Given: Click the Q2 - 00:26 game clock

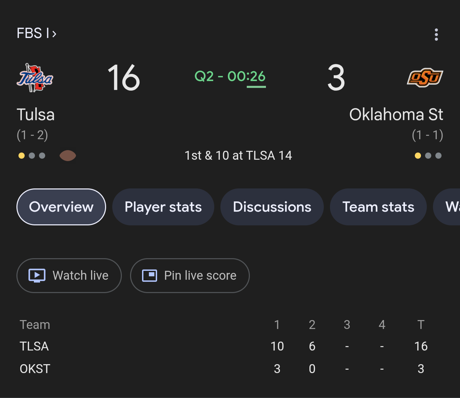Looking at the screenshot, I should (x=230, y=77).
